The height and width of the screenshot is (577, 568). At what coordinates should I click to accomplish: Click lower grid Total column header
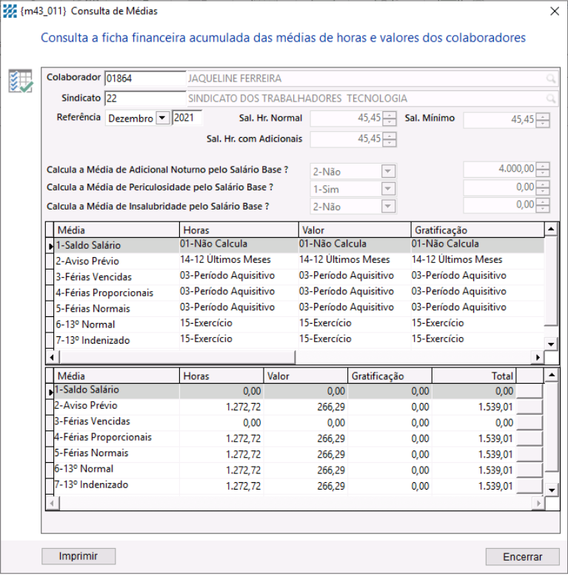tap(474, 376)
